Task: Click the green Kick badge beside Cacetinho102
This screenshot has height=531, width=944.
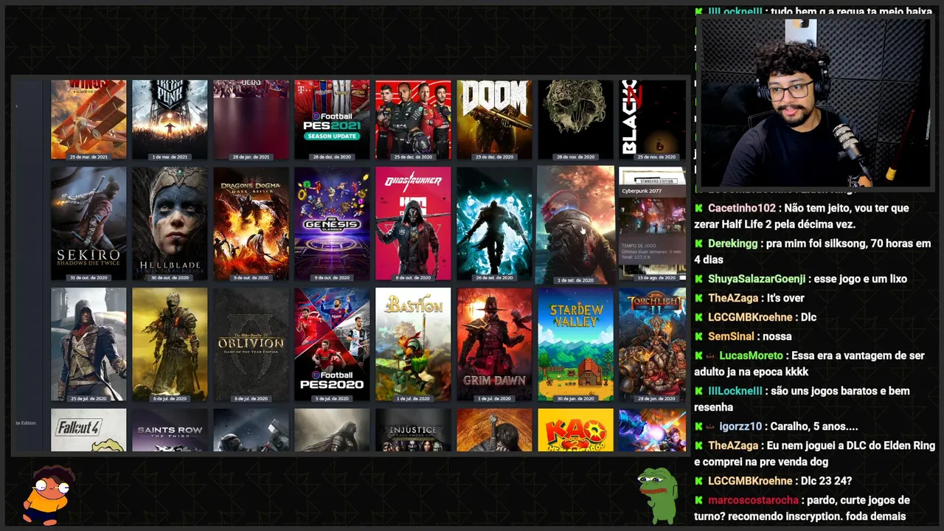Action: coord(698,208)
